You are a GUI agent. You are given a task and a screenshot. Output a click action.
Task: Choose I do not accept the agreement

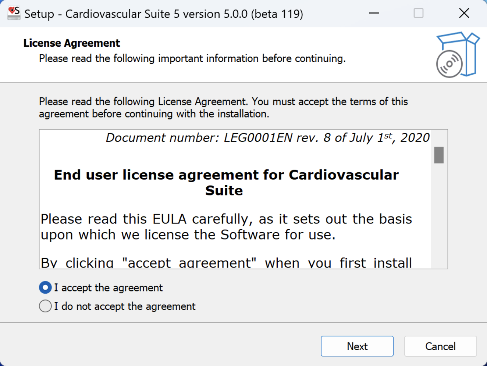click(x=45, y=306)
